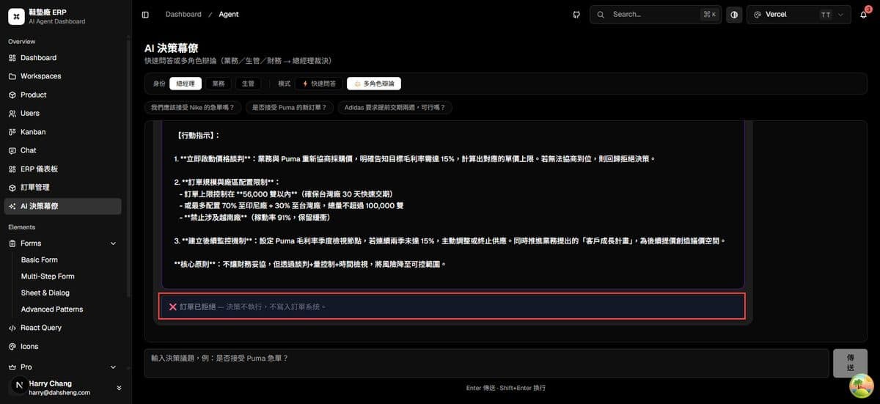This screenshot has height=404, width=880.
Task: Select 總經理 identity
Action: (x=186, y=84)
